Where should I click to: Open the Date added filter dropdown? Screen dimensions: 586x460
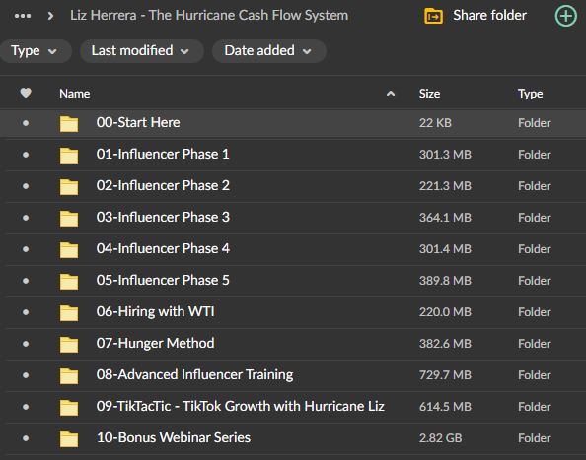click(269, 51)
